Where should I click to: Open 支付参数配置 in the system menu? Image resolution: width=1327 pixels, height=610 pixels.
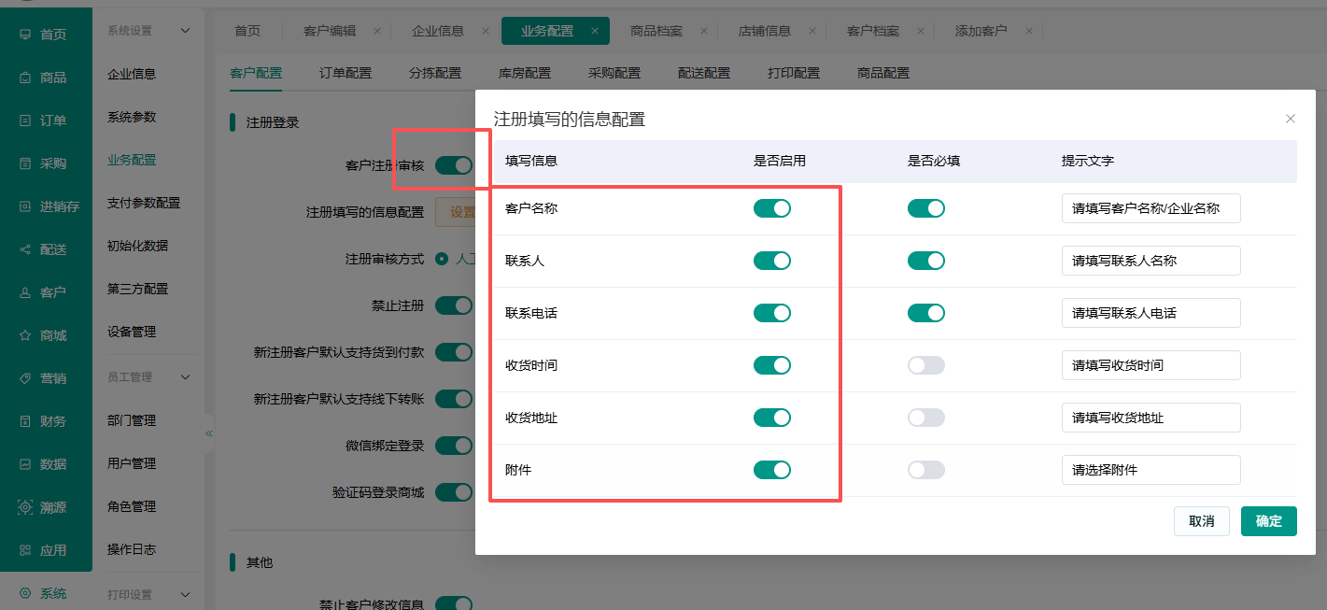144,203
